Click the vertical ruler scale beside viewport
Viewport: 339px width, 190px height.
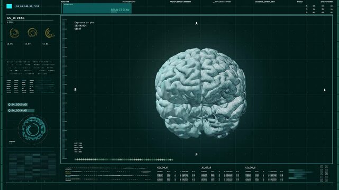coord(65,89)
